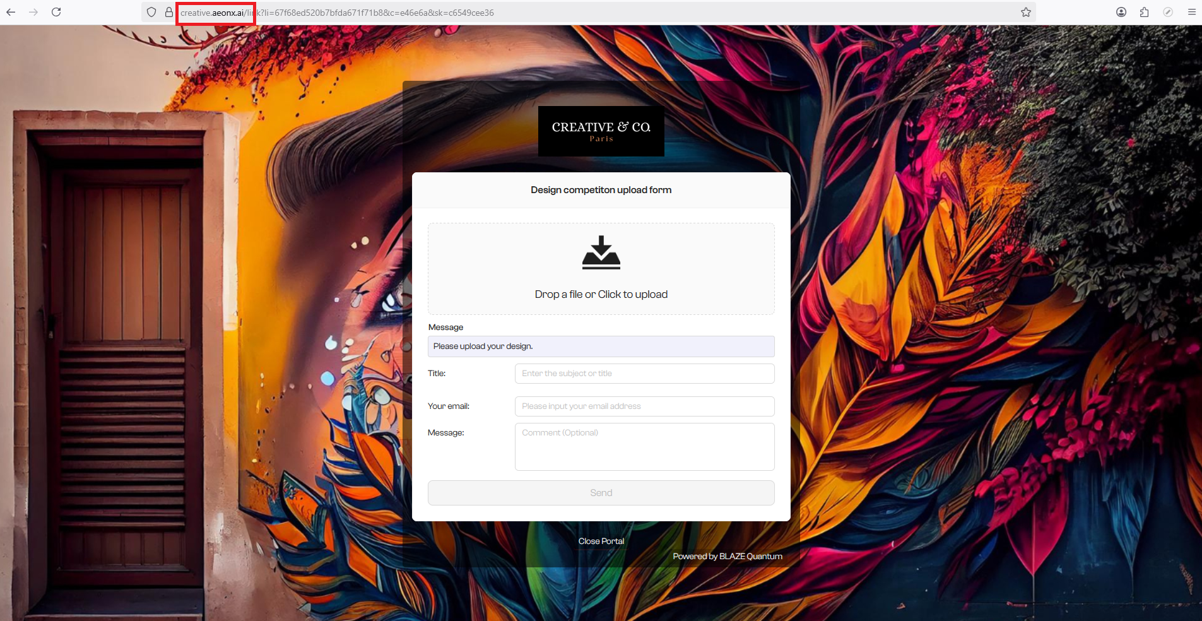Viewport: 1202px width, 621px height.
Task: Click the Send button
Action: (x=601, y=493)
